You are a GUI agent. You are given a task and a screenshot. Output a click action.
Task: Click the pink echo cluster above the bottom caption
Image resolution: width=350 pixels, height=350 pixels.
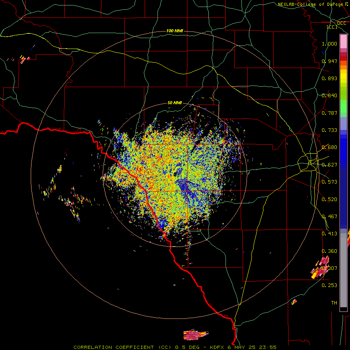[196, 335]
